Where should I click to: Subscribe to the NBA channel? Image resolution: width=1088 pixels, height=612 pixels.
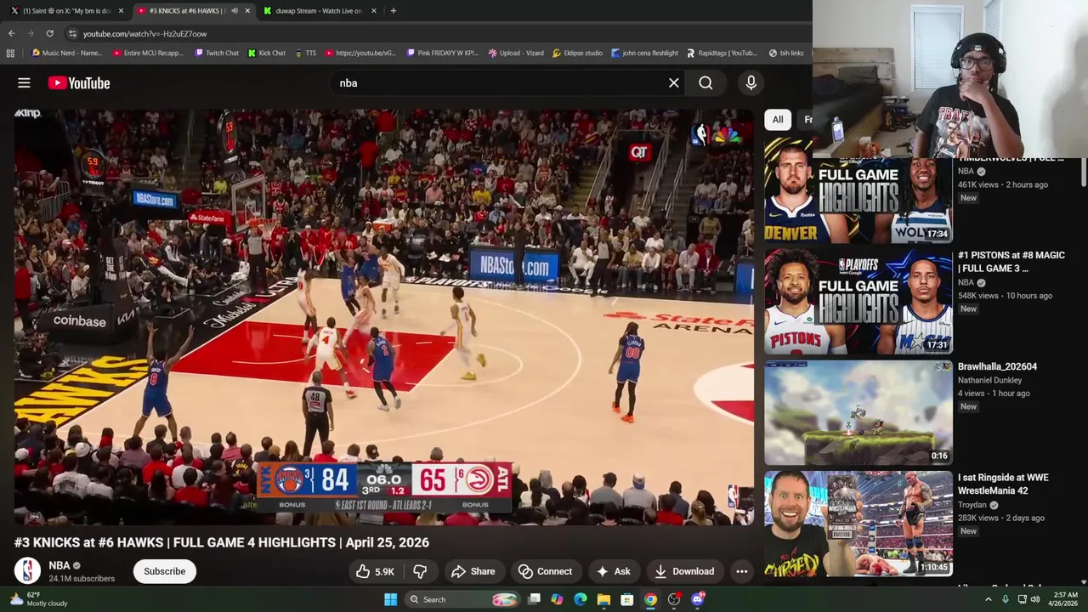164,571
